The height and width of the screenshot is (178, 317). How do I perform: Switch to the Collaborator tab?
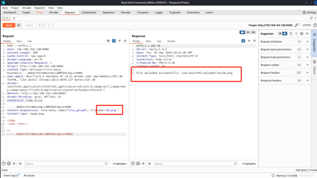[89, 13]
